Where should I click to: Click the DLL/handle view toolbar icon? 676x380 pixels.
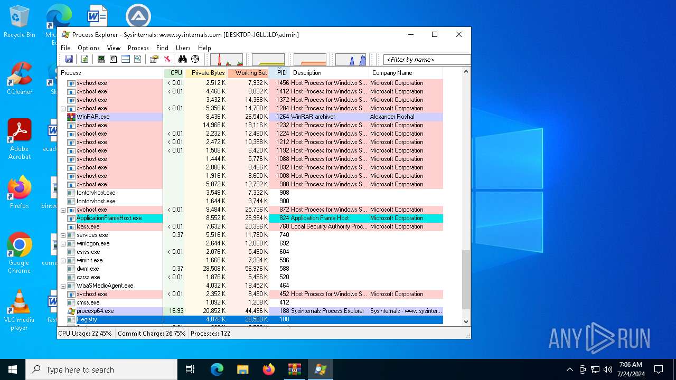pos(138,59)
